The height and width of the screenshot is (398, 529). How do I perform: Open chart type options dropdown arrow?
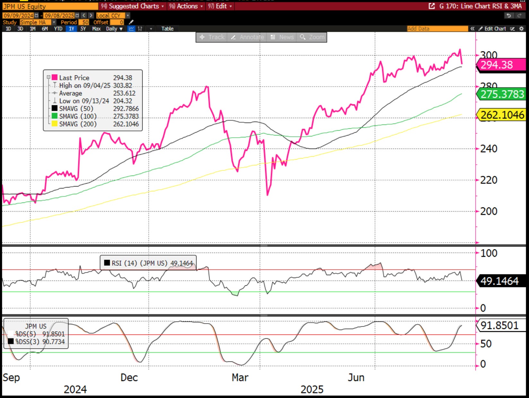(x=151, y=29)
